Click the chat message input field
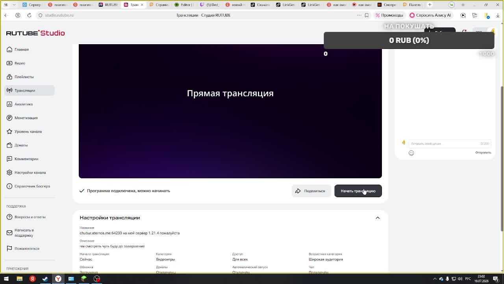The image size is (504, 284). 449,144
